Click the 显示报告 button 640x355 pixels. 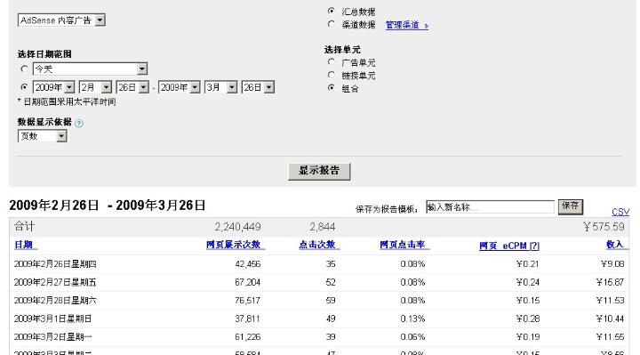pos(319,171)
